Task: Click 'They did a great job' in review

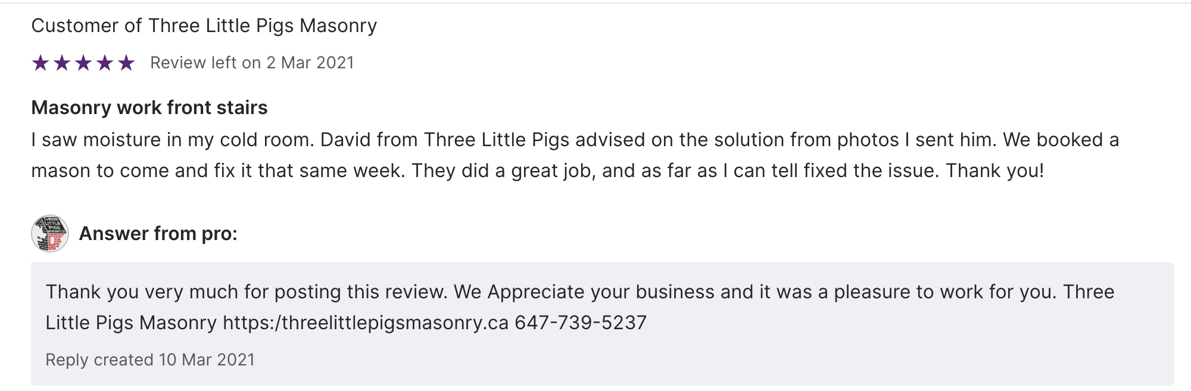Action: pos(501,171)
